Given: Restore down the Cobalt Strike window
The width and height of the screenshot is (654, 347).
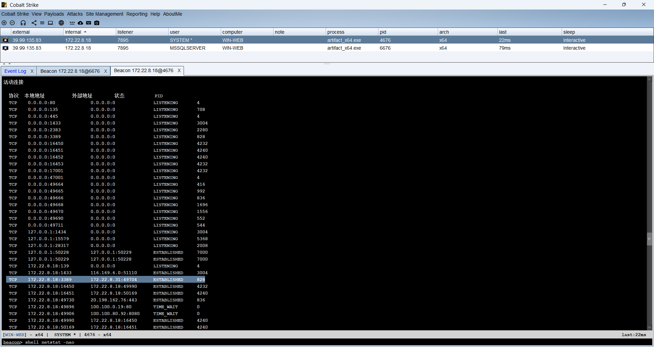Looking at the screenshot, I should [x=624, y=4].
